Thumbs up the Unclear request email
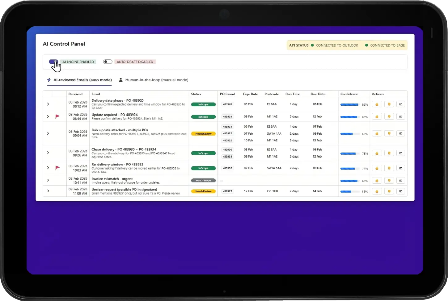The width and height of the screenshot is (448, 301). 377,191
